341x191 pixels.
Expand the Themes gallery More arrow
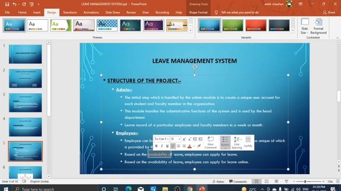click(x=191, y=31)
